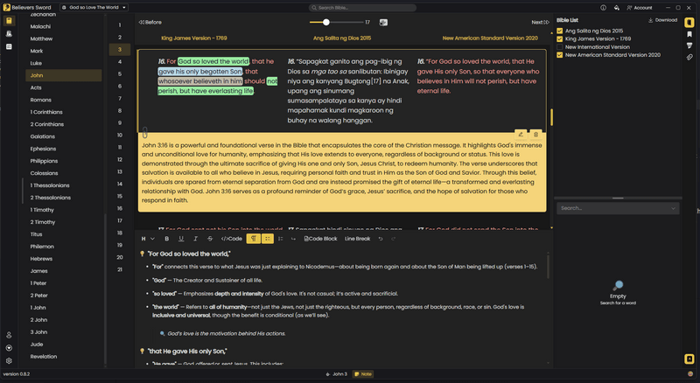Select chapter 21
This screenshot has width=700, height=383.
click(x=120, y=269)
